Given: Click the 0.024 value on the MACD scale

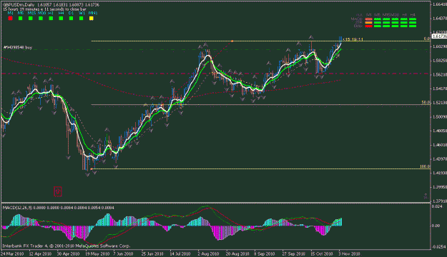Looking at the screenshot, I should coord(437,206).
